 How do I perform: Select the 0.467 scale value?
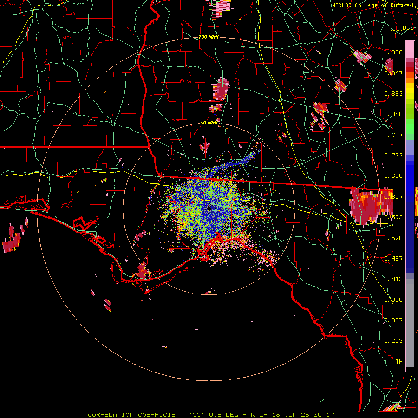[393, 258]
